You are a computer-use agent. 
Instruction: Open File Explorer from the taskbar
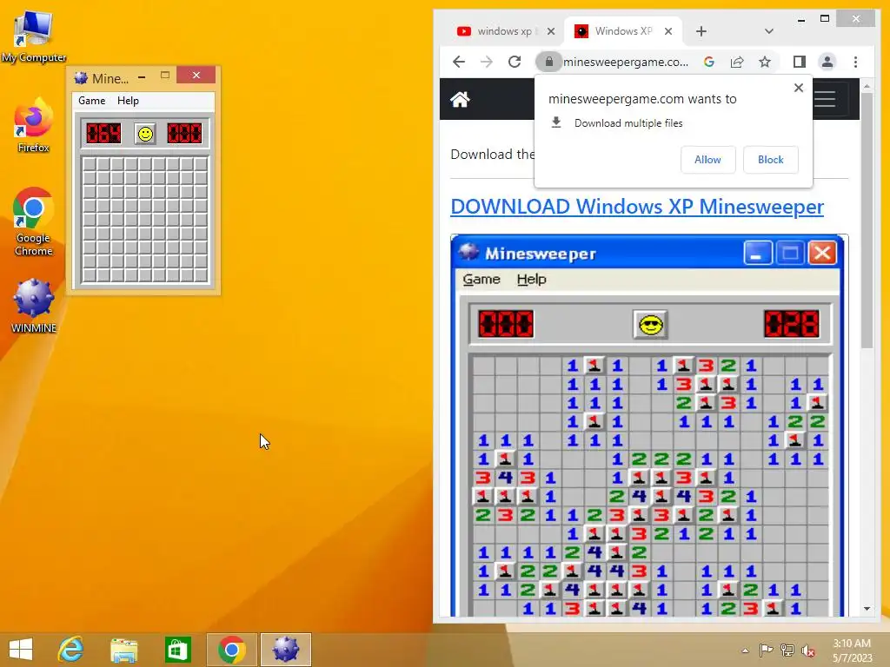coord(123,650)
